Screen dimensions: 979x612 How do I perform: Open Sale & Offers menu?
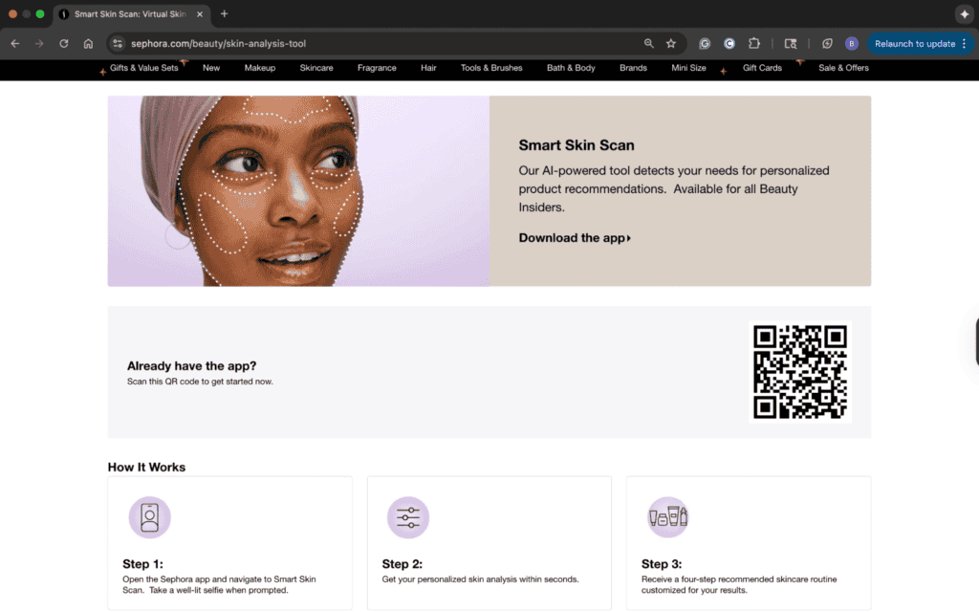coord(843,68)
